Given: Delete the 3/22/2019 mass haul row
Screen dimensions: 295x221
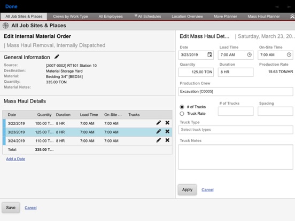Looking at the screenshot, I should 167,123.
